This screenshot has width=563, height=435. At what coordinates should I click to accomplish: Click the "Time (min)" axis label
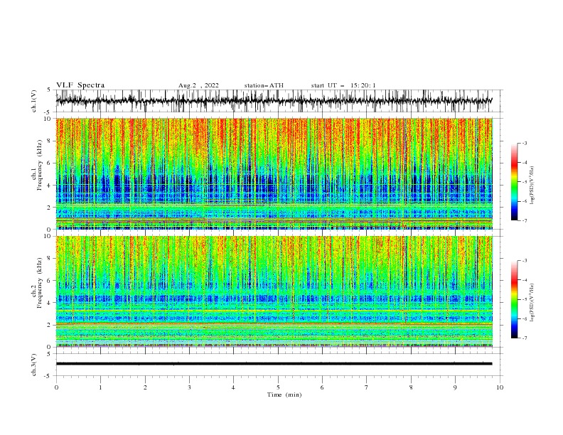tap(284, 394)
